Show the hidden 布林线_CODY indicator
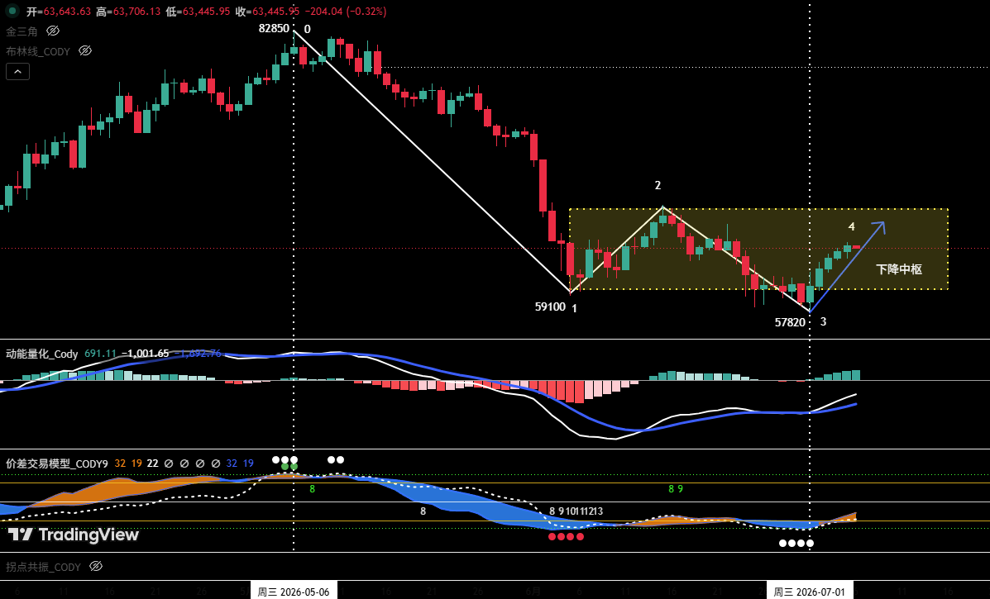This screenshot has height=599, width=990. point(85,51)
